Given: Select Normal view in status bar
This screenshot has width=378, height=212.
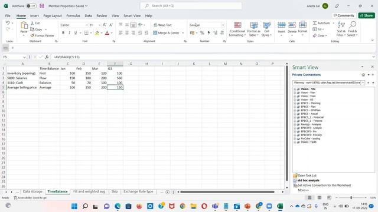Looking at the screenshot, I should 309,198.
